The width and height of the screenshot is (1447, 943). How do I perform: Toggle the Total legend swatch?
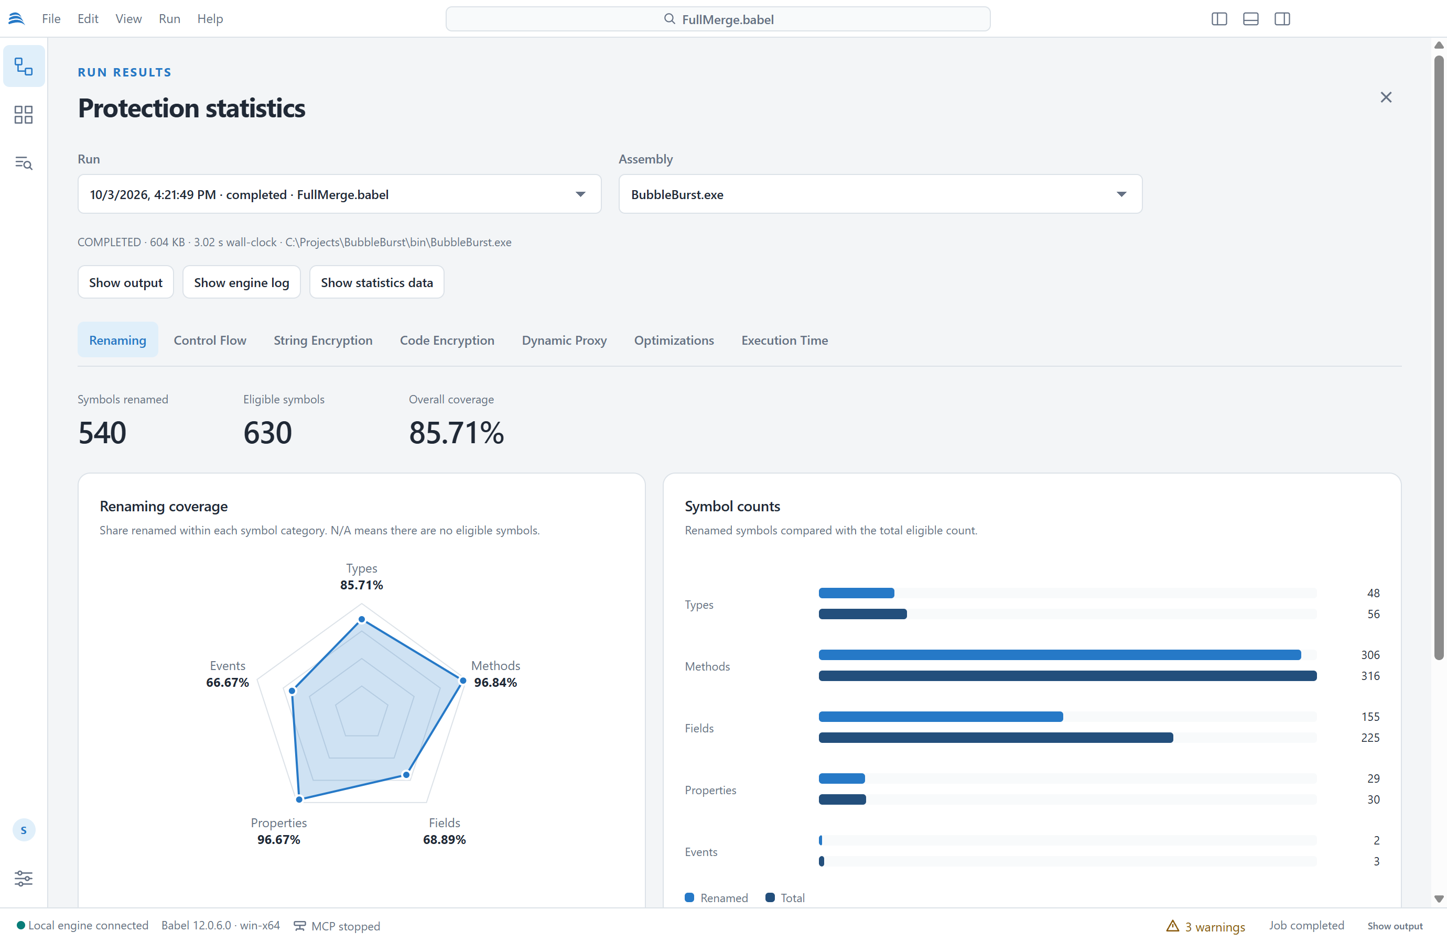point(770,897)
